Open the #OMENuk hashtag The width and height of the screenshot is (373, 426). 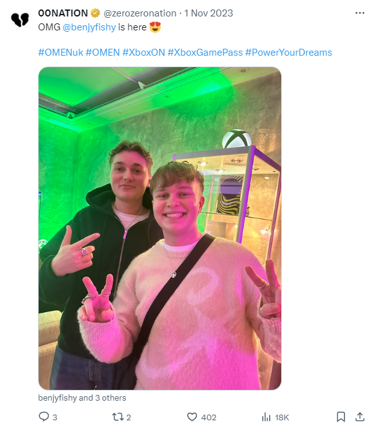61,53
